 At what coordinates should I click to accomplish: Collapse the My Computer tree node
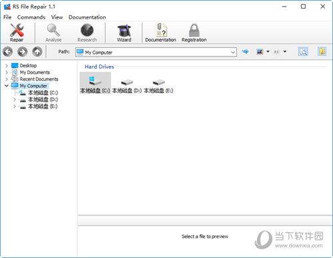click(7, 86)
